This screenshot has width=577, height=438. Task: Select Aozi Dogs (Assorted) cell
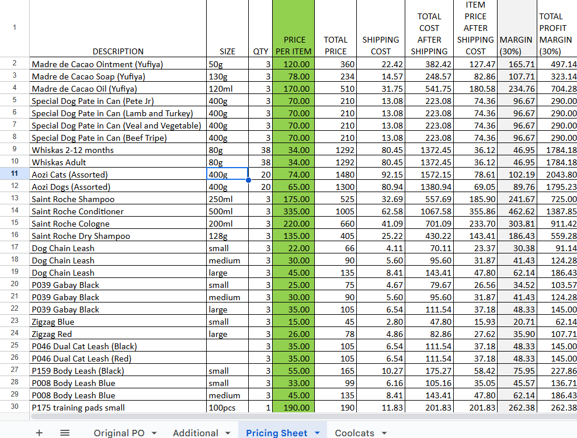118,187
